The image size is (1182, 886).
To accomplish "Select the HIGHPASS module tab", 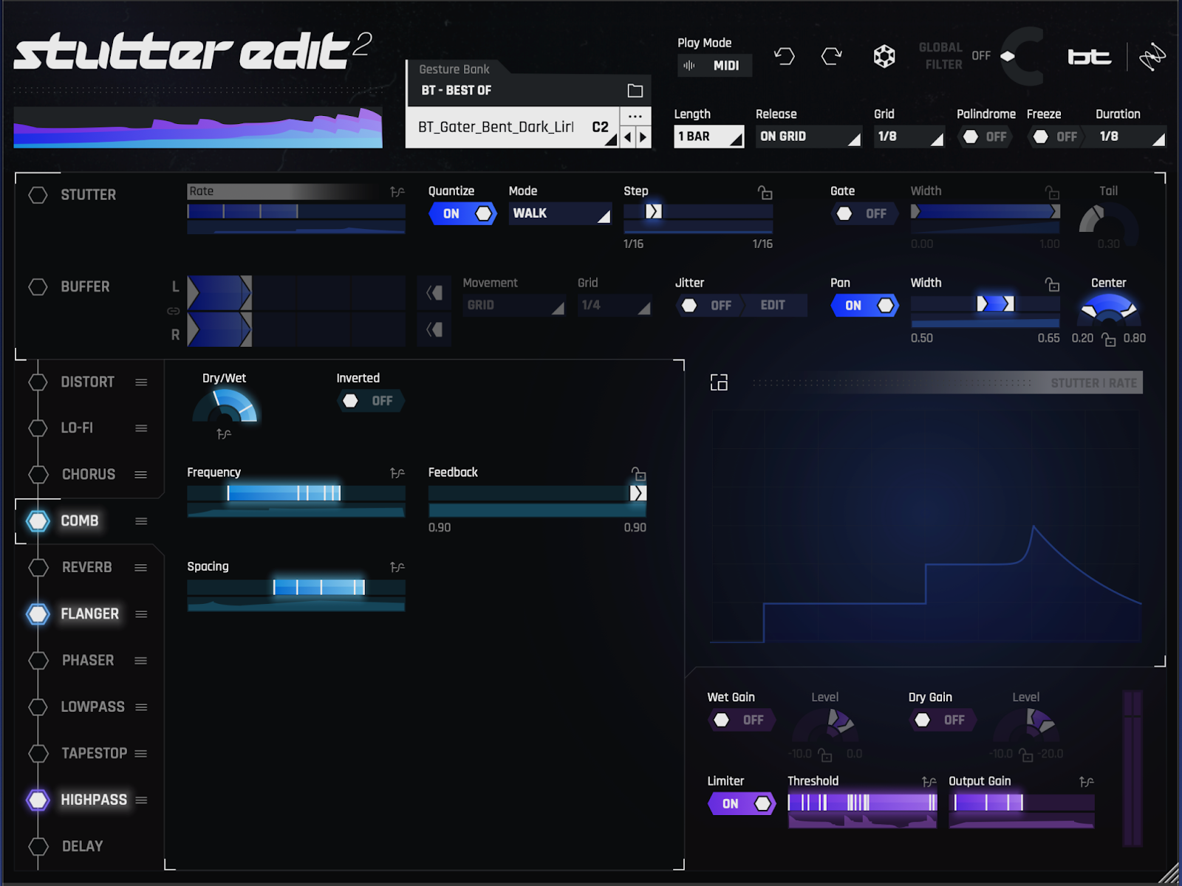I will click(94, 800).
